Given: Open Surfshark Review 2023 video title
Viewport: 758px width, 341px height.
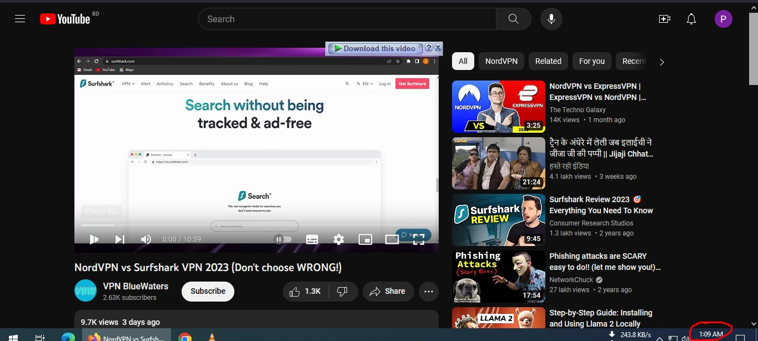Looking at the screenshot, I should tap(601, 205).
